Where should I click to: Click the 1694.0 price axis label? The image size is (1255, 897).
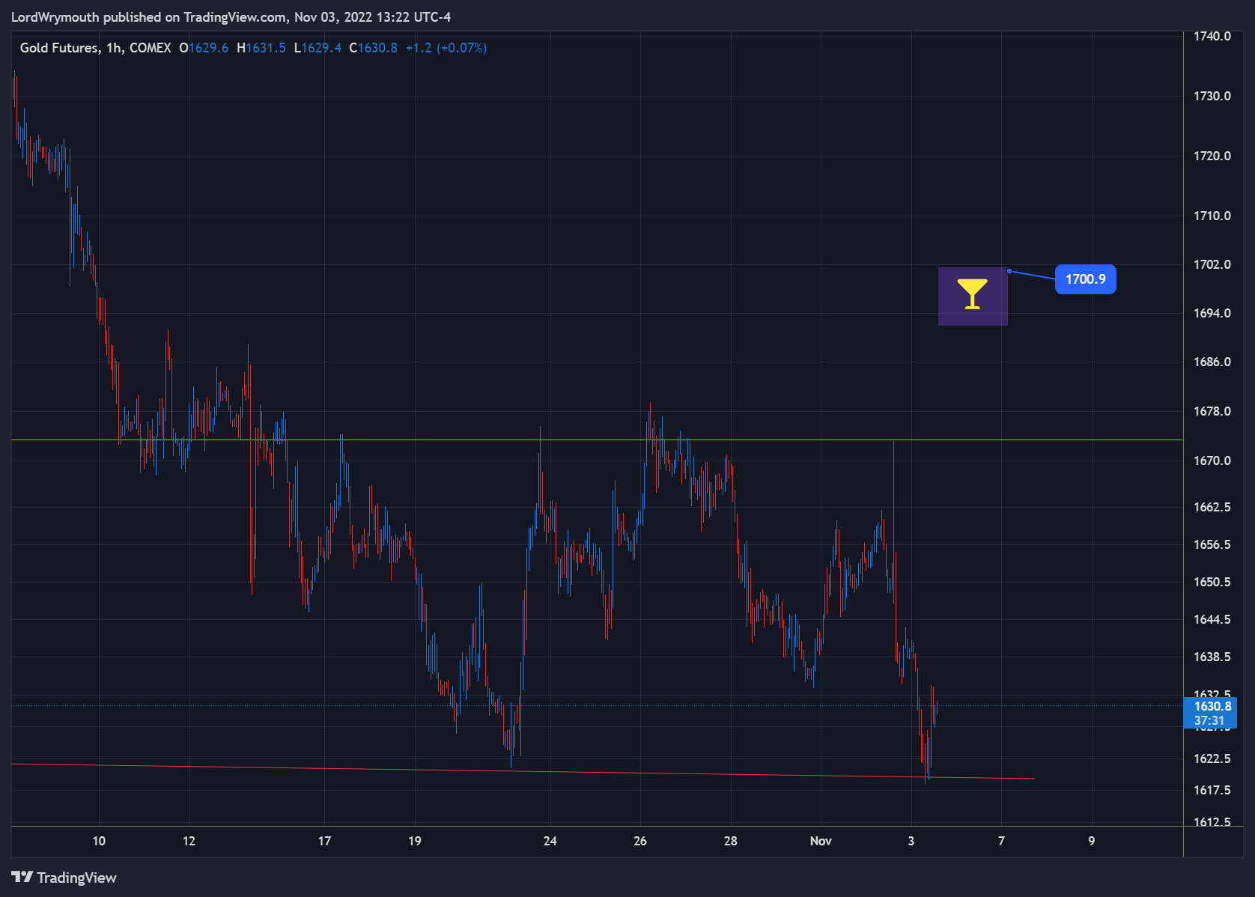[x=1212, y=313]
